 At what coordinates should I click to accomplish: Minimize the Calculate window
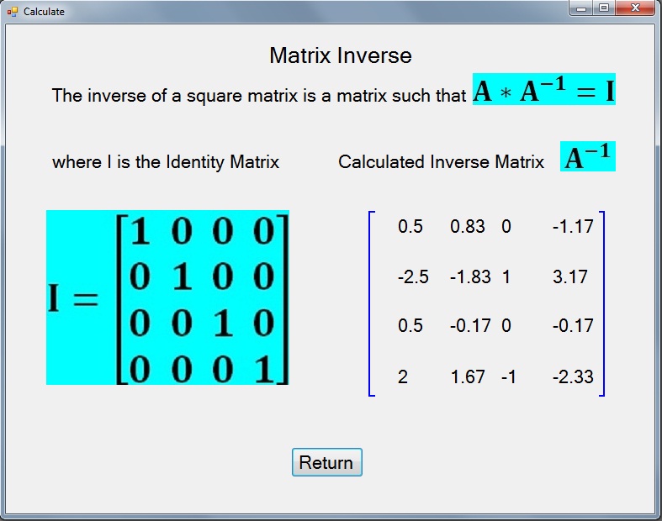(581, 8)
